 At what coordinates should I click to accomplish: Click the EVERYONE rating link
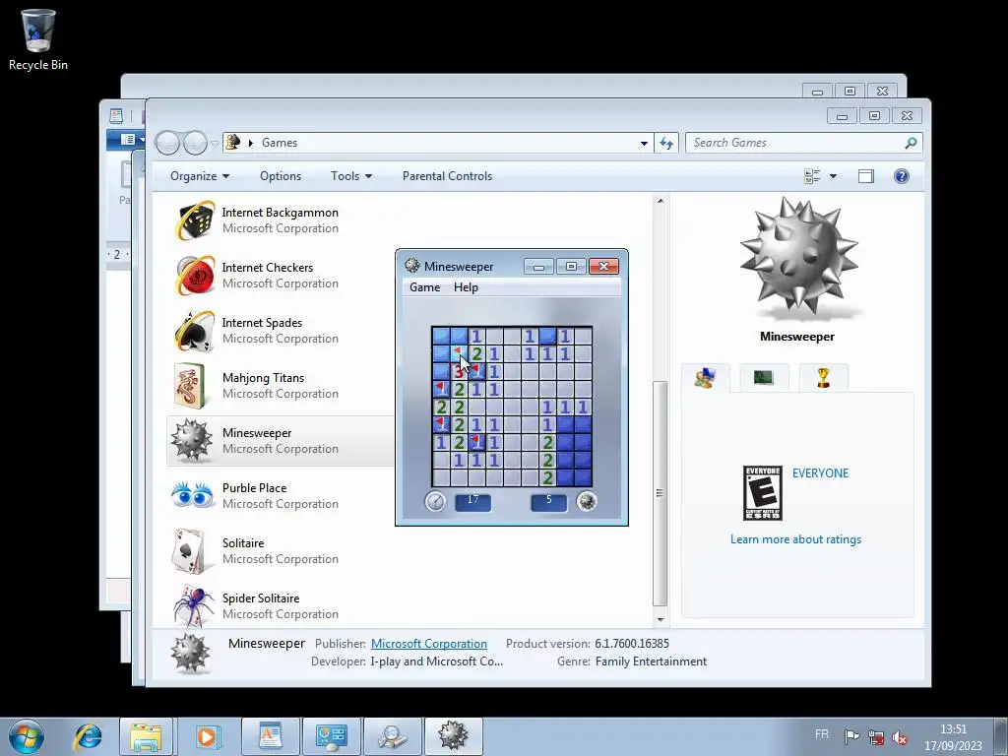click(820, 473)
